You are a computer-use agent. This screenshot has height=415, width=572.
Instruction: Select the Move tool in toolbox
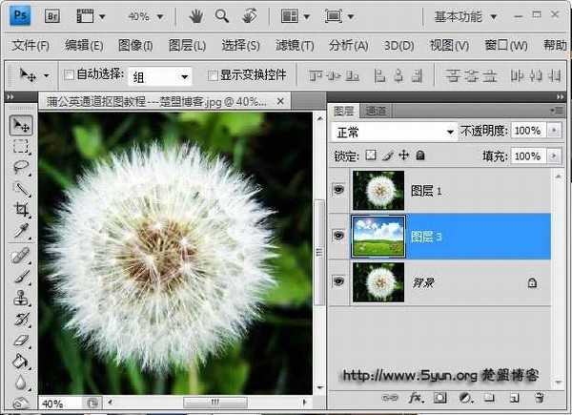point(21,126)
